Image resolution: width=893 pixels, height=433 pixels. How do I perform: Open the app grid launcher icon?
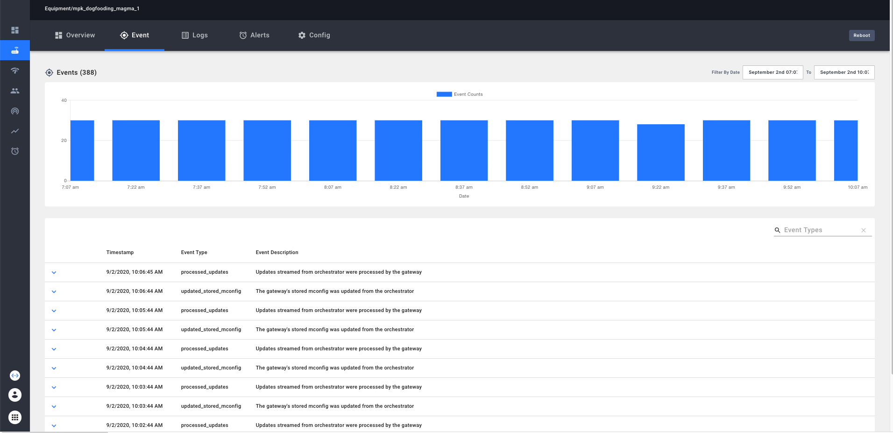tap(15, 417)
